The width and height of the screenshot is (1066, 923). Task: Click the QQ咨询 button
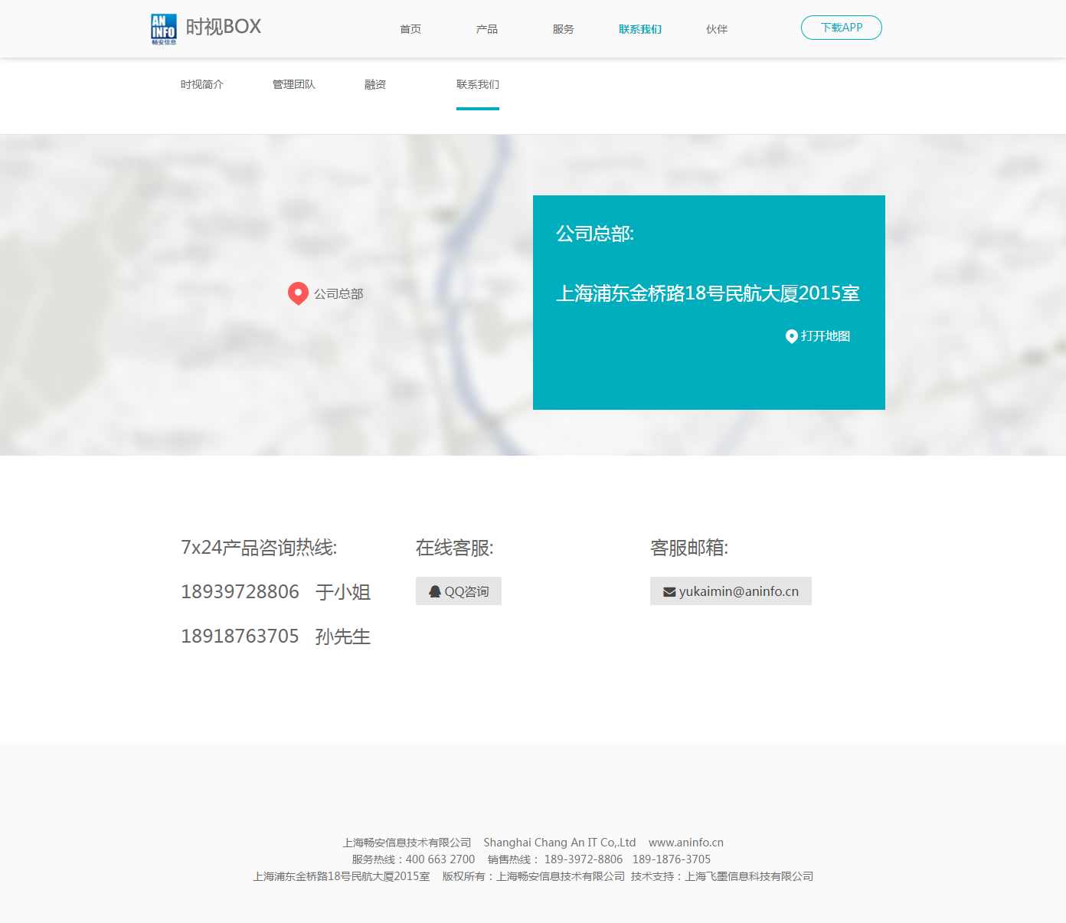tap(459, 591)
